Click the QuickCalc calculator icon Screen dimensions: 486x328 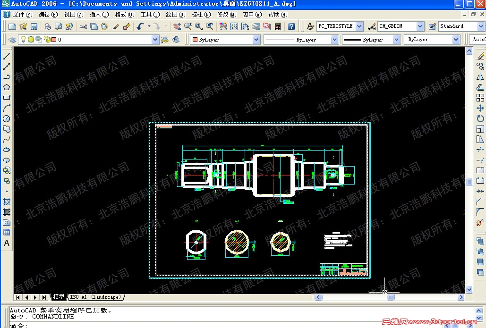click(278, 26)
